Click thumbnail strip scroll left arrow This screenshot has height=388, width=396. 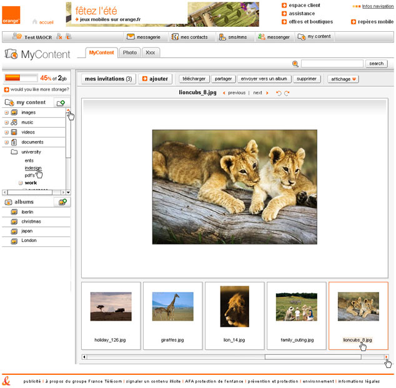pyautogui.click(x=84, y=357)
